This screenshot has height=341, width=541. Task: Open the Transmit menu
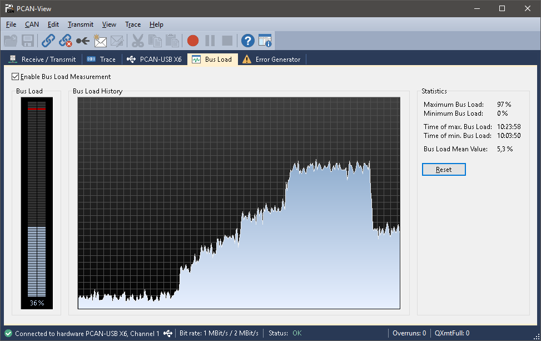tap(81, 24)
